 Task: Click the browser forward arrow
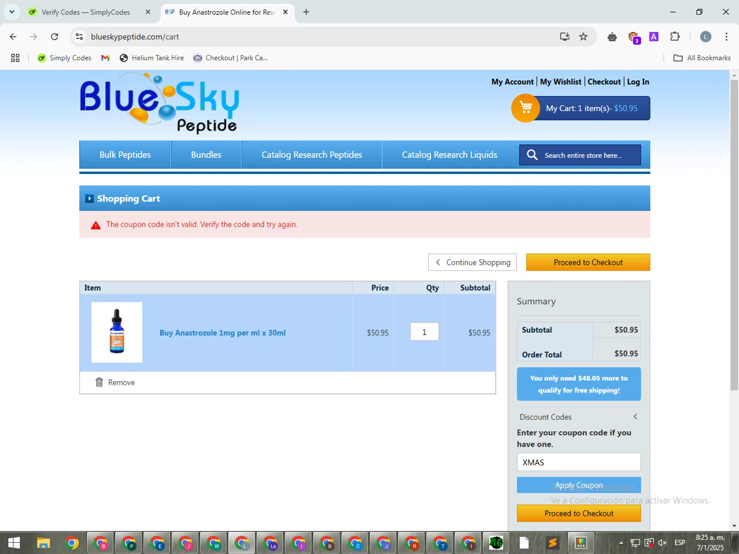pyautogui.click(x=34, y=36)
